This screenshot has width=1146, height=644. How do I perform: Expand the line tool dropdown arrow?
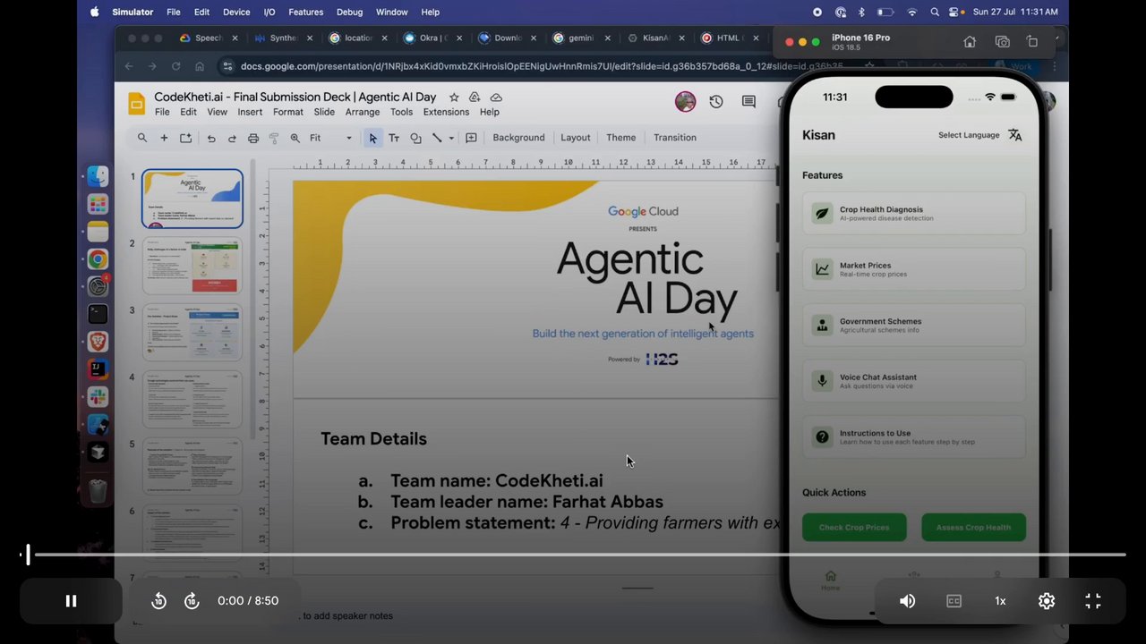[x=451, y=138]
